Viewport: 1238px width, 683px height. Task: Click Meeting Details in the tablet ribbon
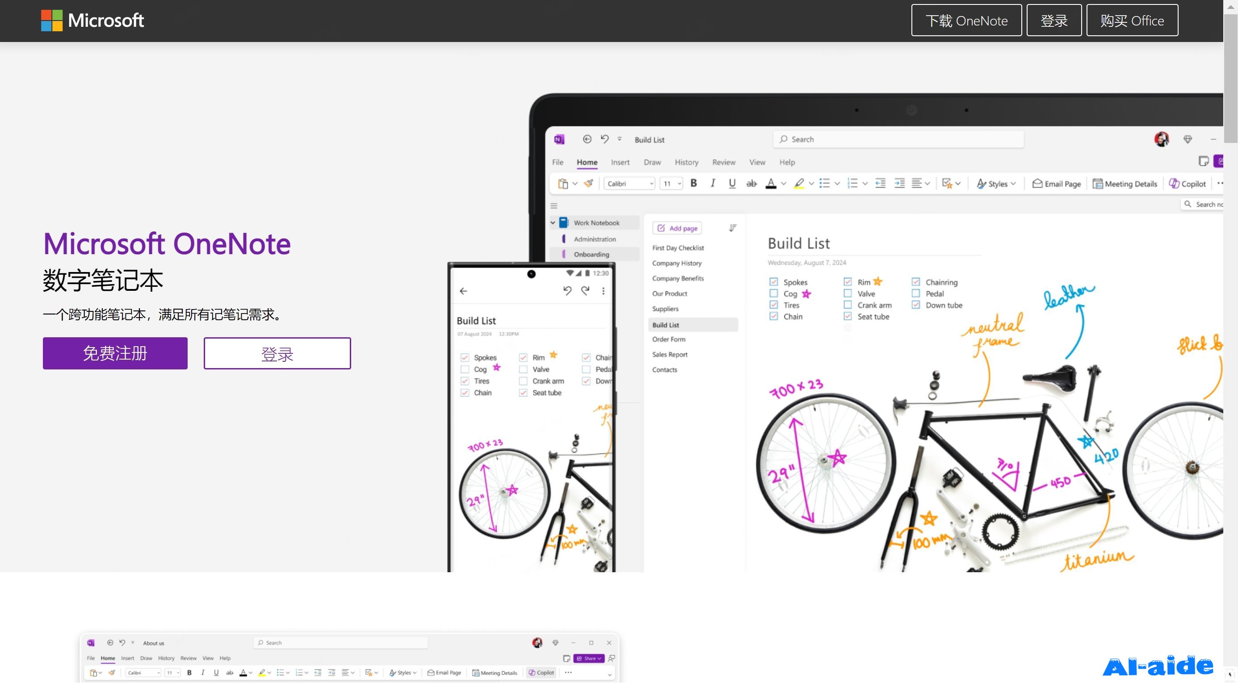point(1125,184)
